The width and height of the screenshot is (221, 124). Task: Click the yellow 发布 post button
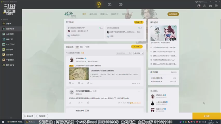click(137, 46)
